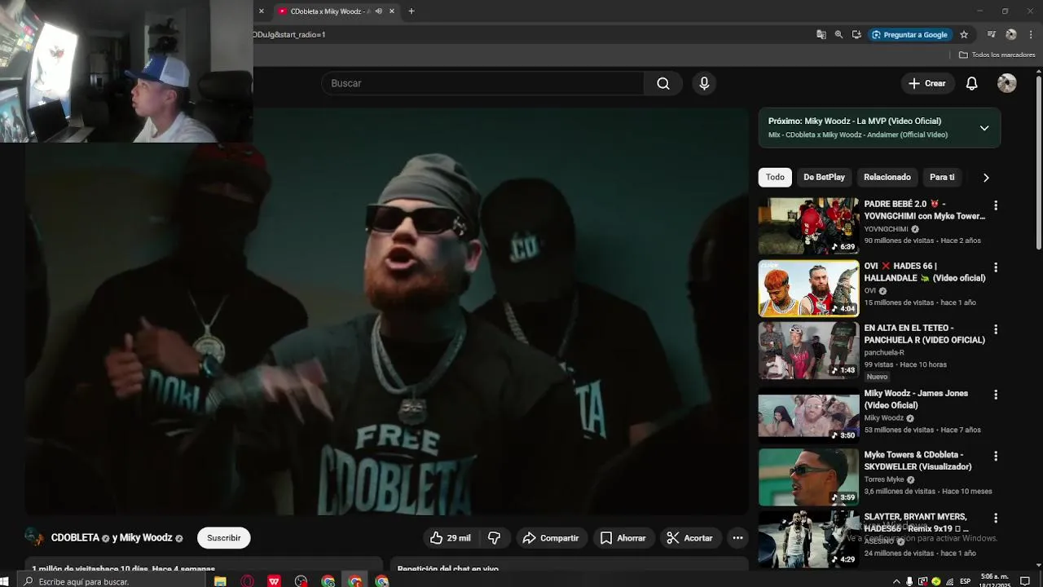Open a new browser tab with plus
This screenshot has height=587, width=1043.
pos(411,11)
